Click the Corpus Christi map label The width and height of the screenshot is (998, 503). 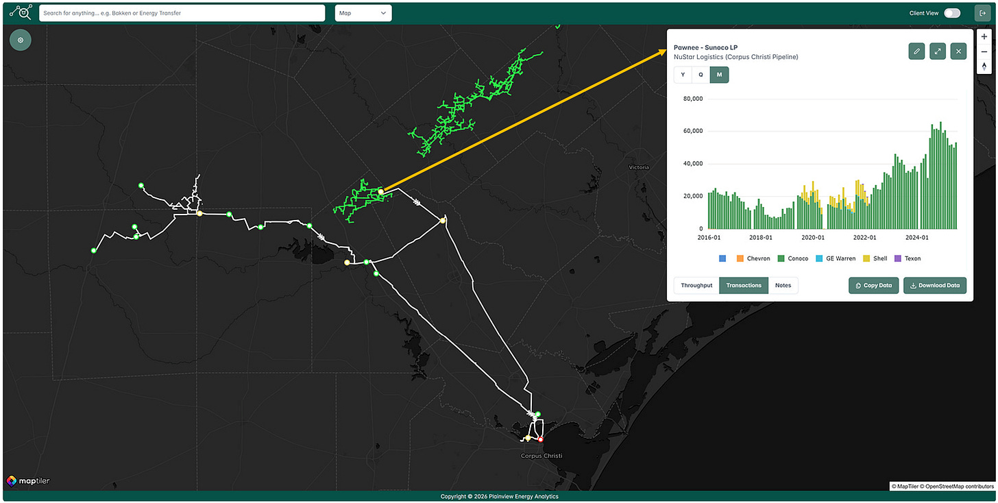click(x=541, y=455)
